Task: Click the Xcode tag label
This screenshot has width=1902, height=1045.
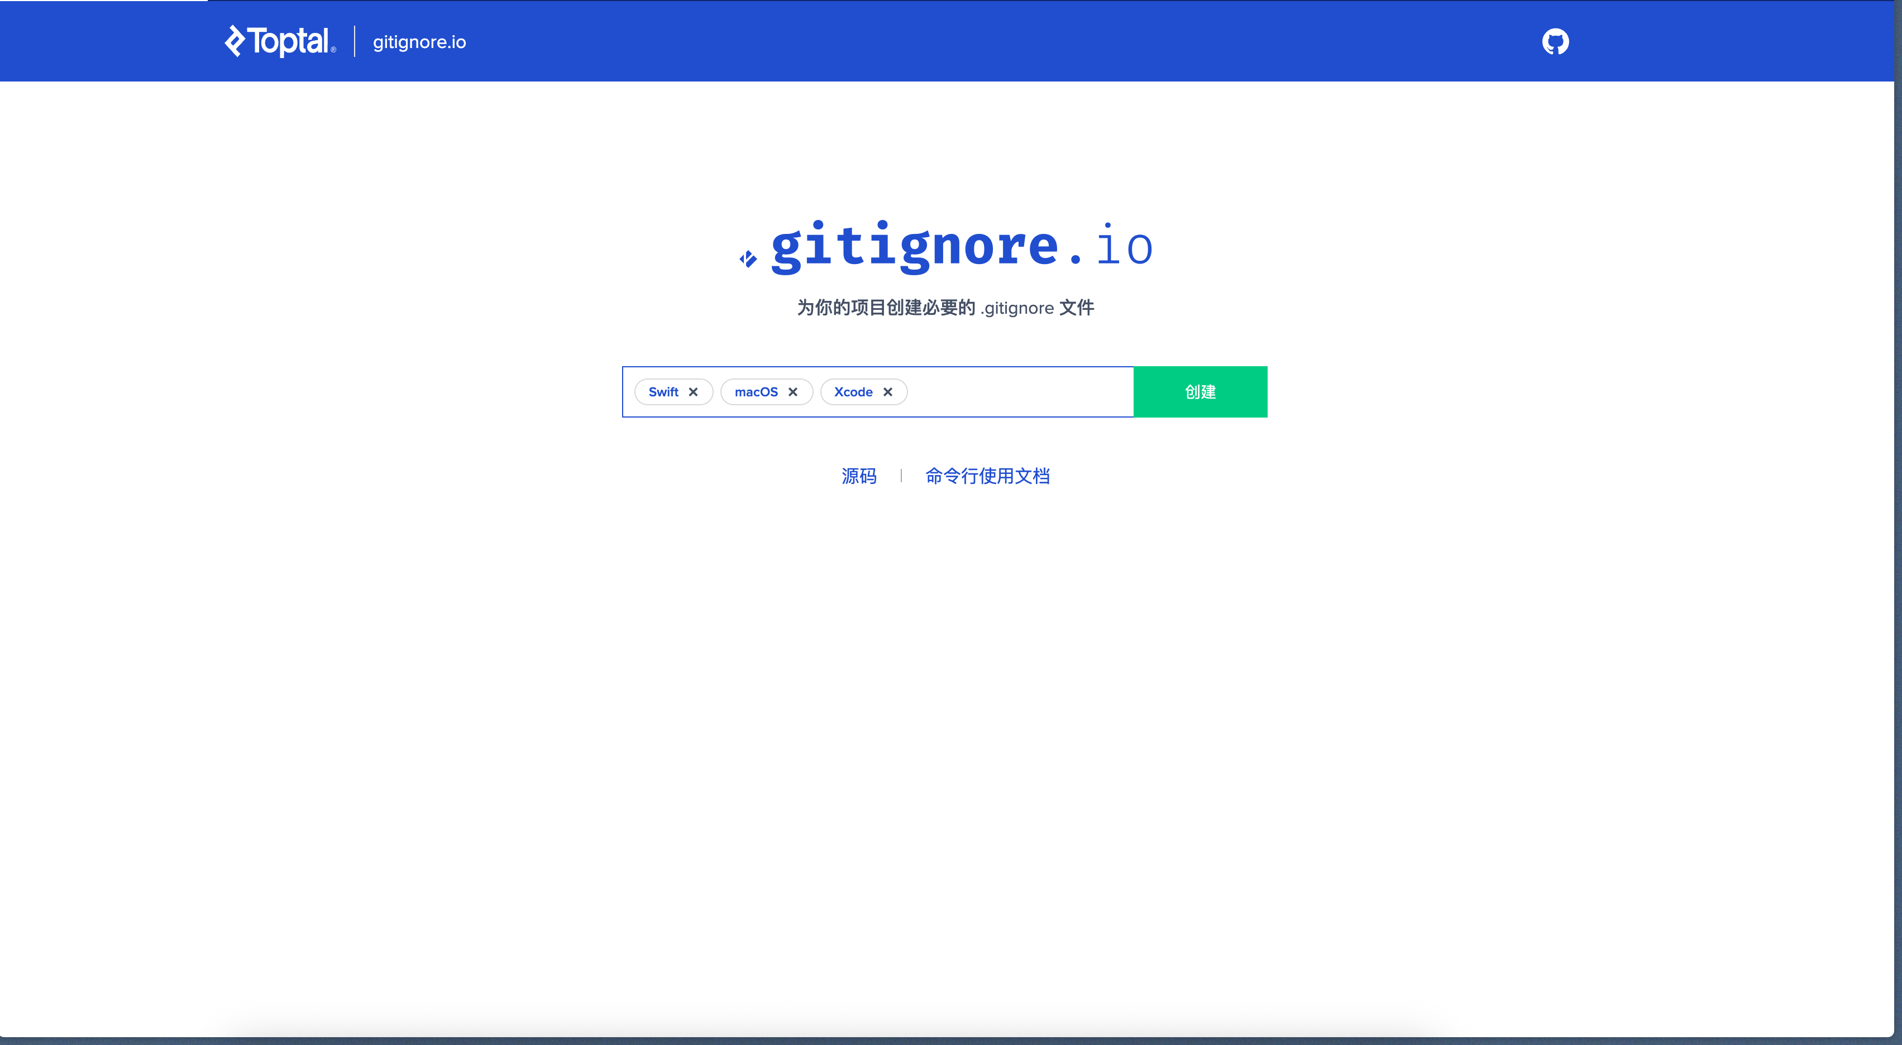Action: coord(853,392)
